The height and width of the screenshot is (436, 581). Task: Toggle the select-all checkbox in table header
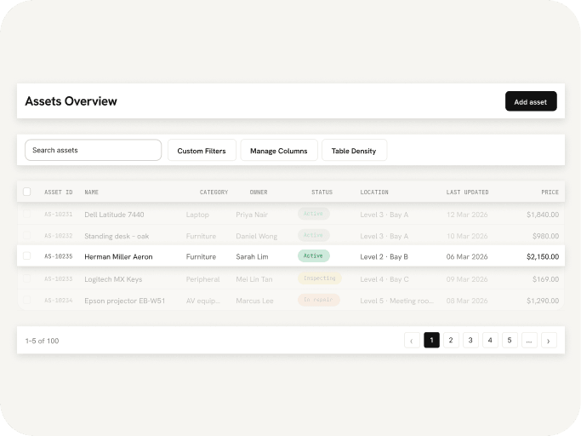coord(26,192)
